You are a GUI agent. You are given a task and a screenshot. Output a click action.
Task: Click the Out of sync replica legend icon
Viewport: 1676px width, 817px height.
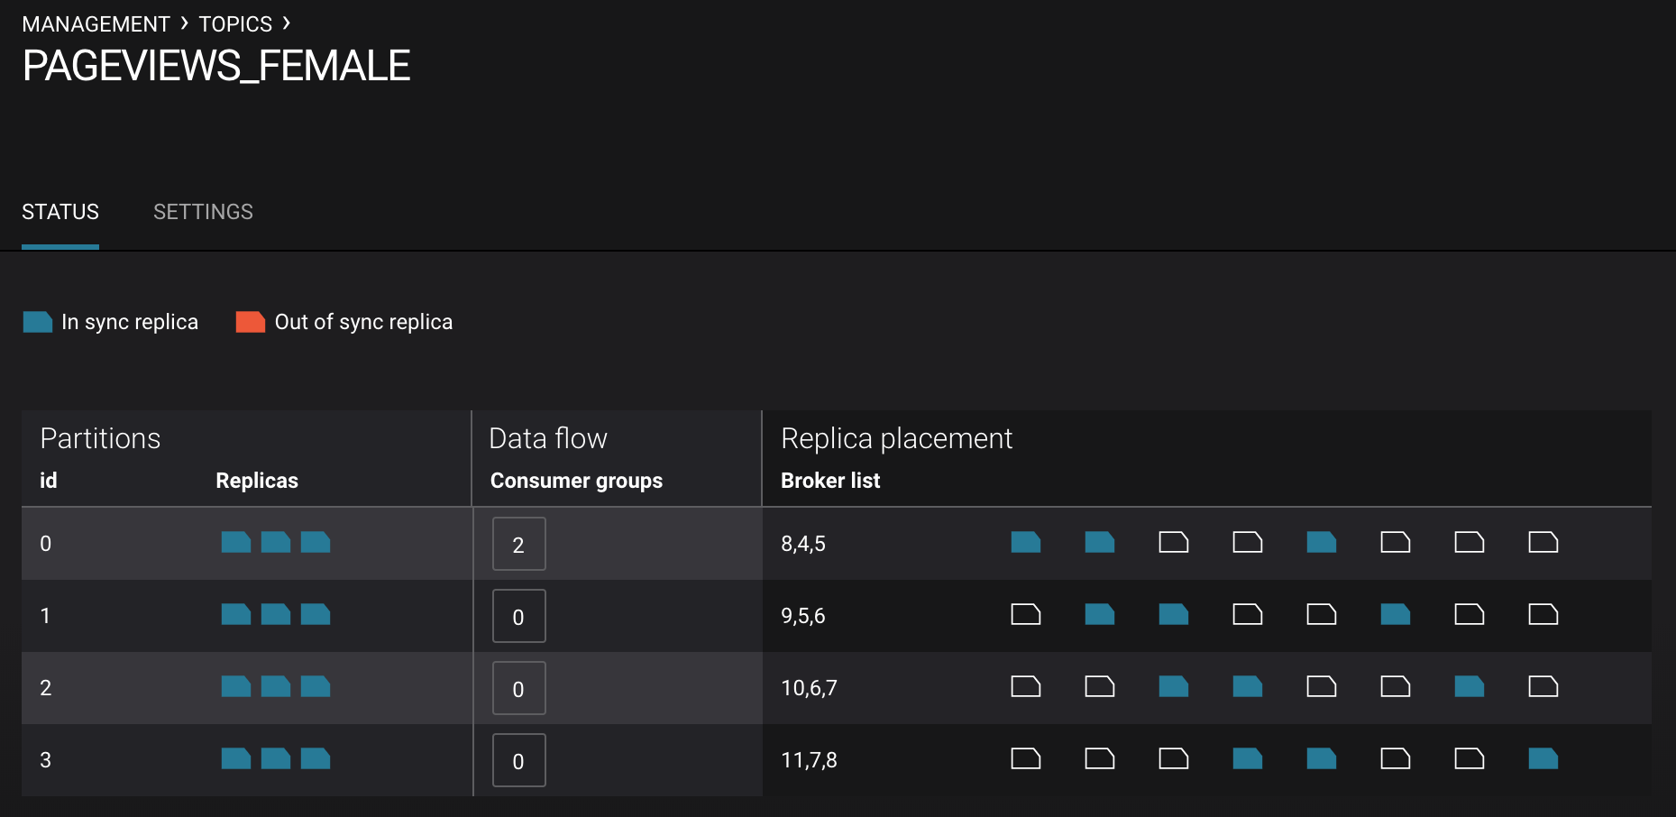point(251,322)
